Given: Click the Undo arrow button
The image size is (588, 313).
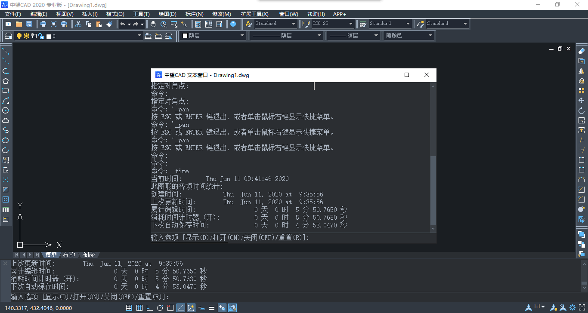Looking at the screenshot, I should click(x=123, y=24).
